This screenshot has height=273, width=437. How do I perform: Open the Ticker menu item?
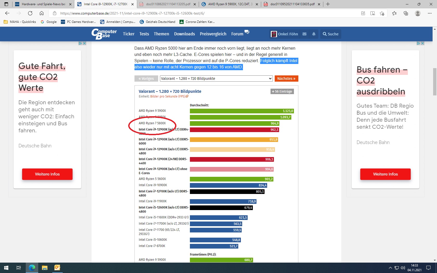tap(129, 34)
